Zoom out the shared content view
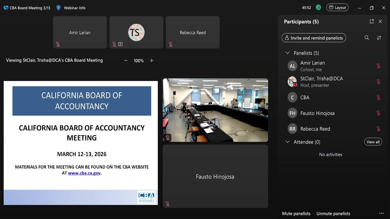The width and height of the screenshot is (390, 219). 126,61
